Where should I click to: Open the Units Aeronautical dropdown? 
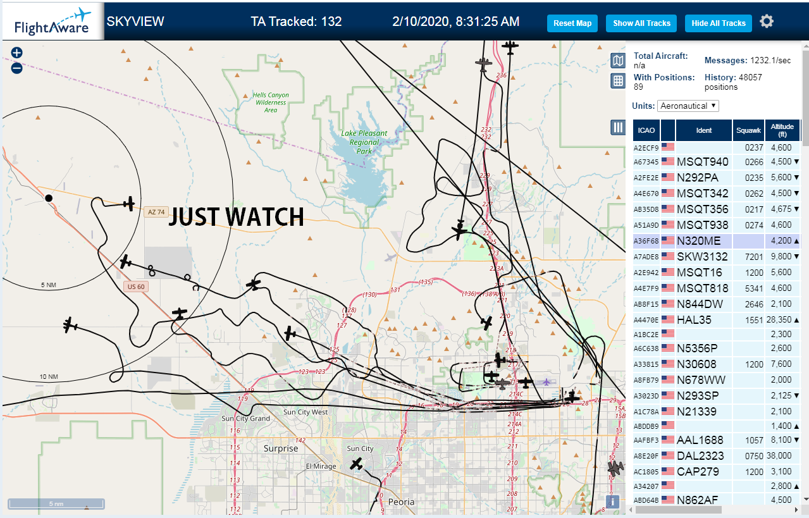tap(688, 106)
